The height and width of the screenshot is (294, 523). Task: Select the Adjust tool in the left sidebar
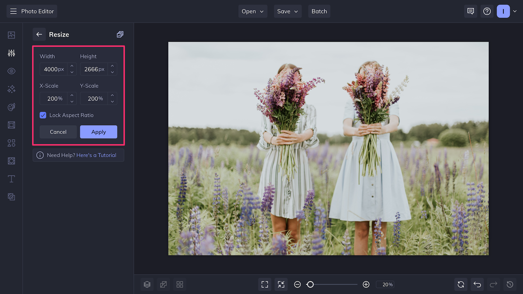pos(11,53)
